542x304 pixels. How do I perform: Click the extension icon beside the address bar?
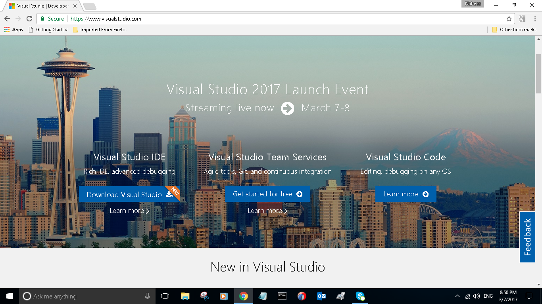coord(522,19)
